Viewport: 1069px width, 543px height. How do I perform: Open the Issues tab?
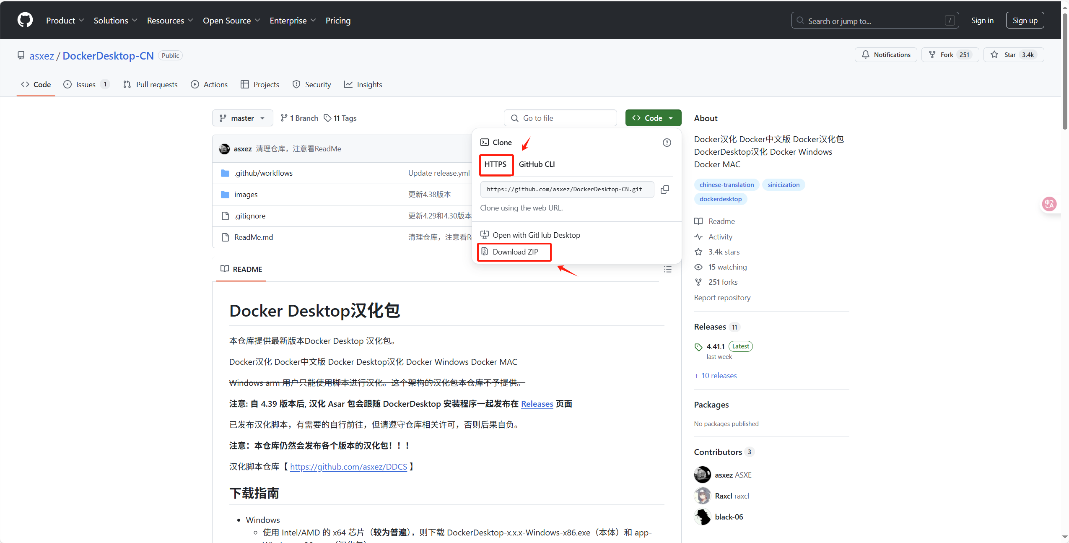tap(86, 85)
